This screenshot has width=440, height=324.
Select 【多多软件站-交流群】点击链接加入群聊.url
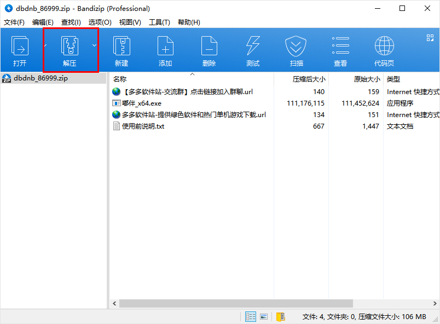[x=188, y=92]
